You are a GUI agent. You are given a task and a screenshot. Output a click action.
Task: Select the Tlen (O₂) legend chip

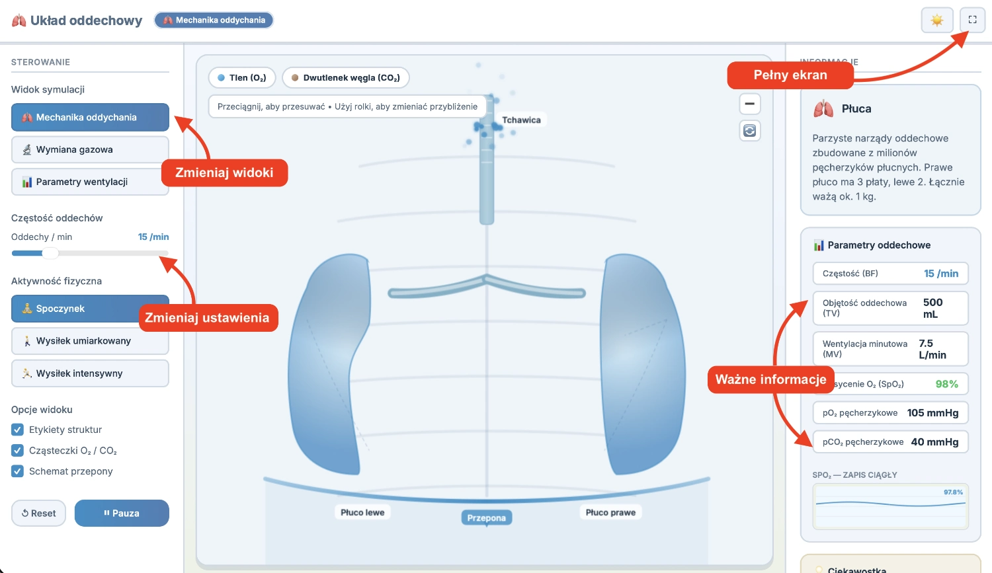pos(242,78)
